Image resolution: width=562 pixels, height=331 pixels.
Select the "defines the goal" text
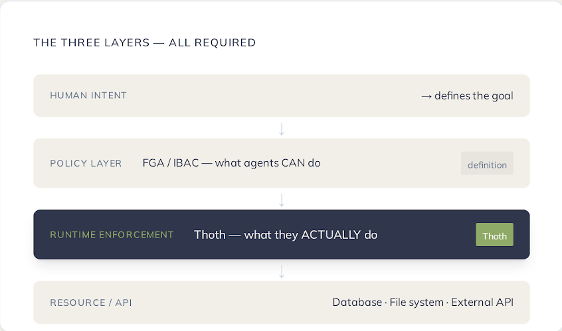click(474, 96)
